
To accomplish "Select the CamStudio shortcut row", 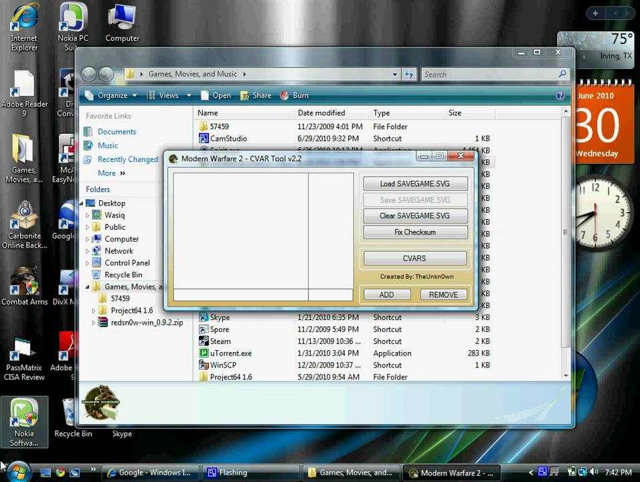I will tap(344, 139).
